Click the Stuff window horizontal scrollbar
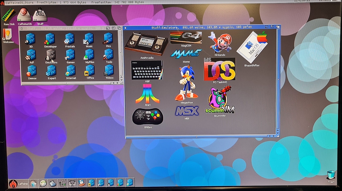 (67, 83)
